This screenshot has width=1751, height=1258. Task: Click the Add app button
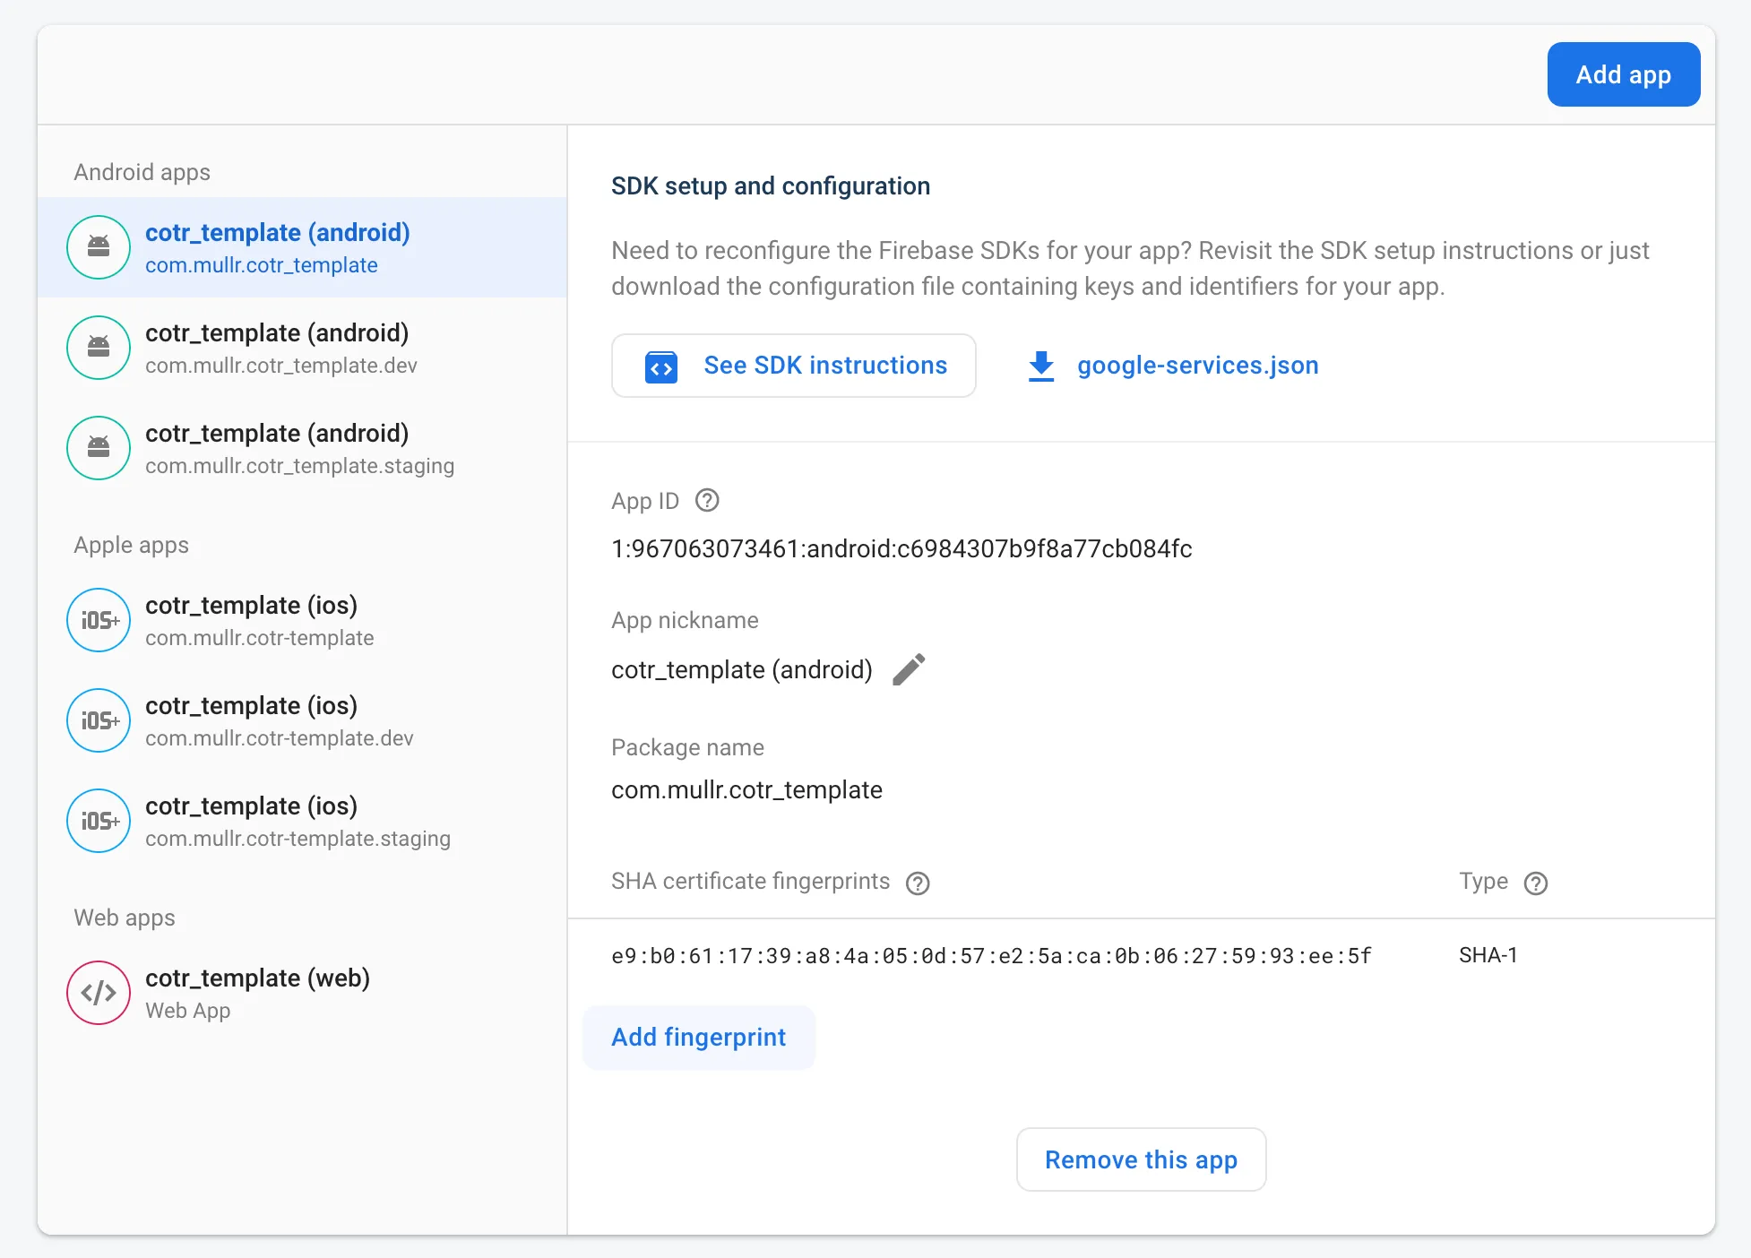1623,74
